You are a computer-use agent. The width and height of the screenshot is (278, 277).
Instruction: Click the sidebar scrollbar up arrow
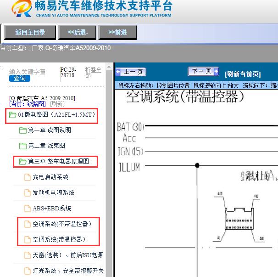point(109,67)
